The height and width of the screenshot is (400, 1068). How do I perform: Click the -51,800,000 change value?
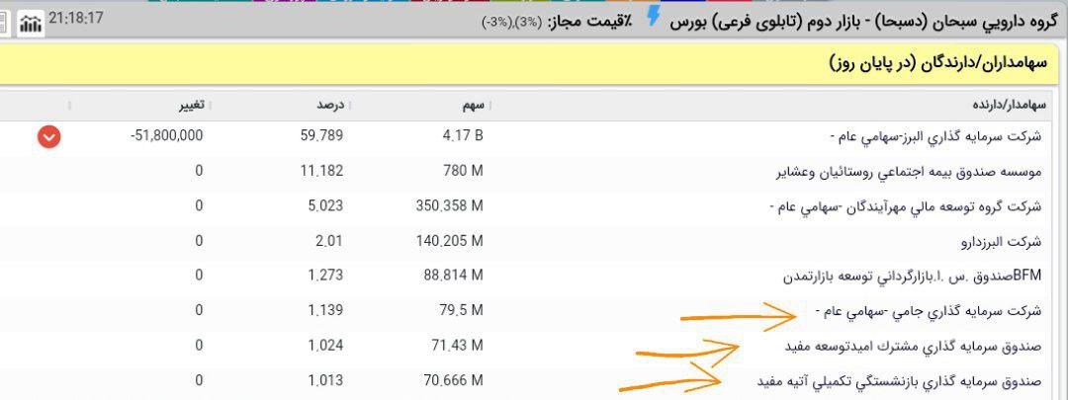(166, 136)
